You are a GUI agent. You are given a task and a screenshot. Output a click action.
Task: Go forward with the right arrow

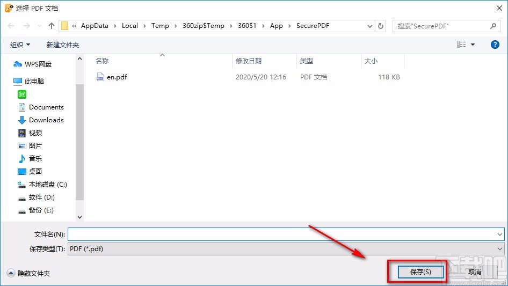click(x=26, y=26)
